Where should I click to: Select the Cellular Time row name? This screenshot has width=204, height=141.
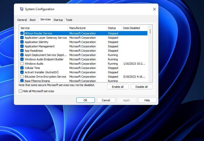coord(32,68)
